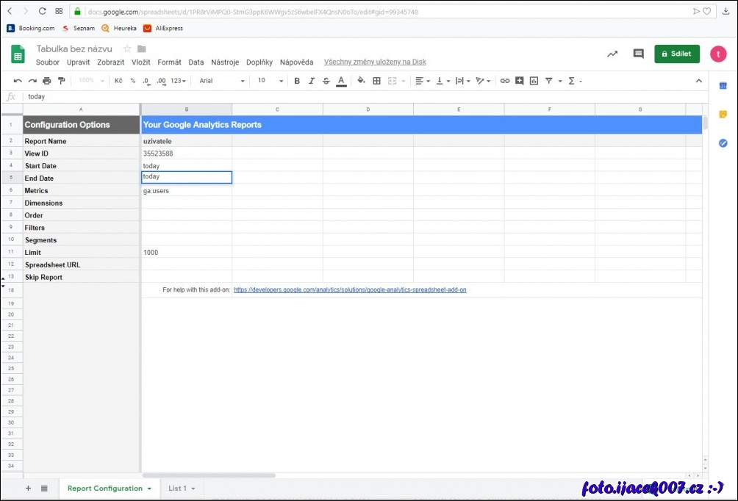Open the fill color picker
This screenshot has width=738, height=501.
click(361, 81)
